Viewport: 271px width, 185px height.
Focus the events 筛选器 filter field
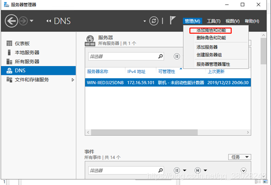click(x=126, y=170)
